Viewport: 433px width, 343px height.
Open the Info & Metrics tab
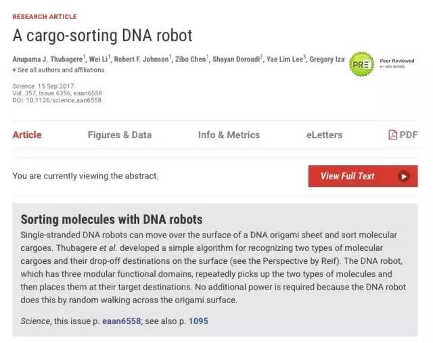coord(229,135)
